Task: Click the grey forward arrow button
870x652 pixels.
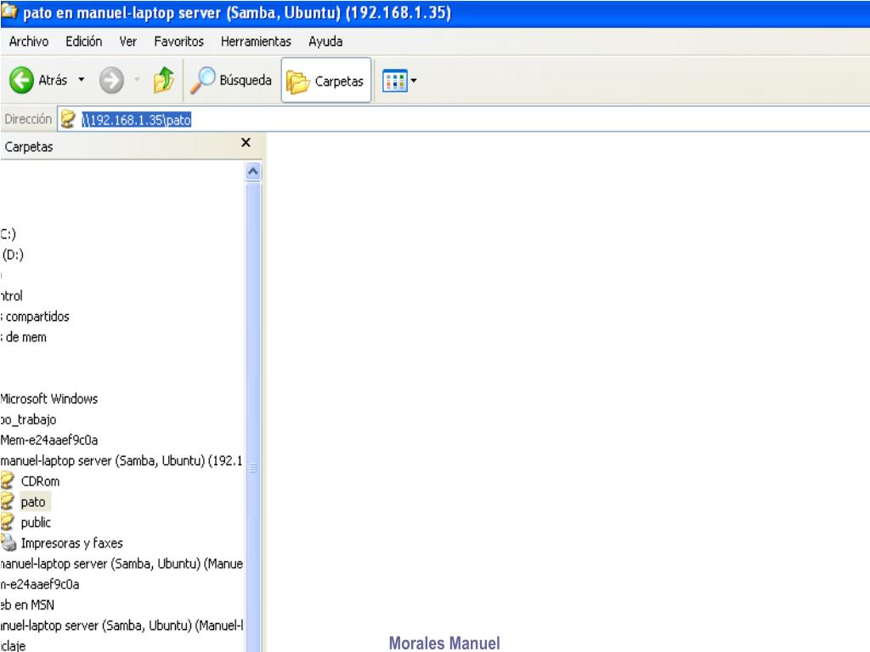Action: (111, 81)
